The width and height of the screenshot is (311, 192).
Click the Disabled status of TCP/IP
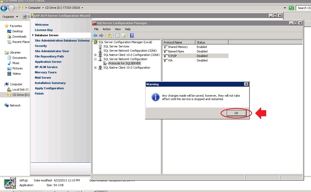click(202, 56)
